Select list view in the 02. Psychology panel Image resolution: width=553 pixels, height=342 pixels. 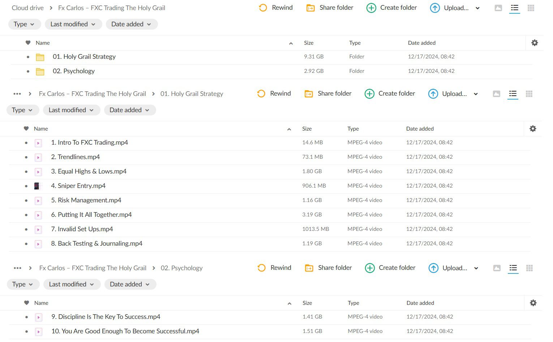[513, 268]
